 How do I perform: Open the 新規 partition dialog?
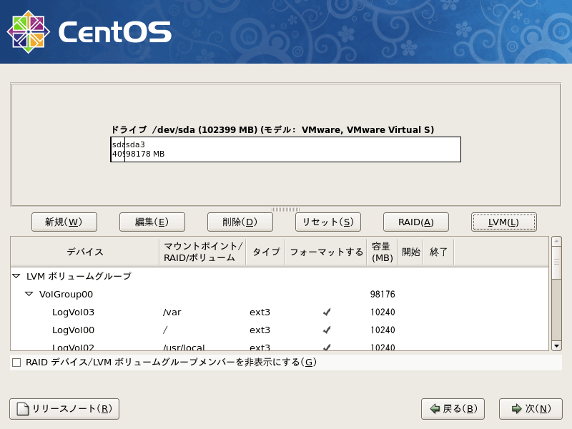pyautogui.click(x=64, y=222)
